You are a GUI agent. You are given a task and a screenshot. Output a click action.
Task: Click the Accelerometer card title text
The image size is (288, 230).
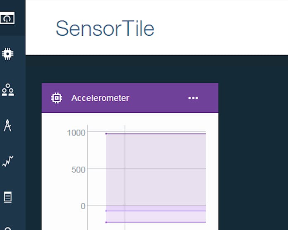pos(100,98)
